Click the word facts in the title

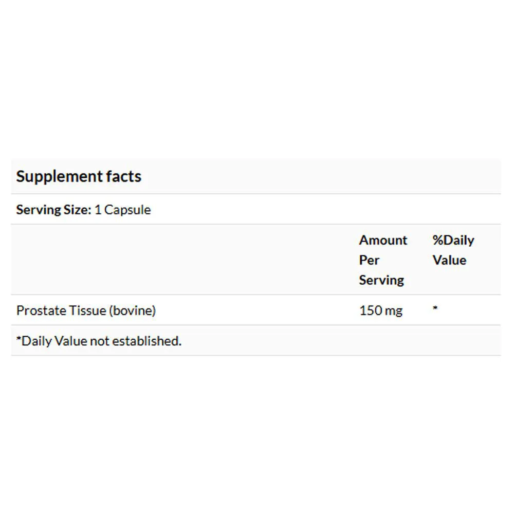click(124, 176)
